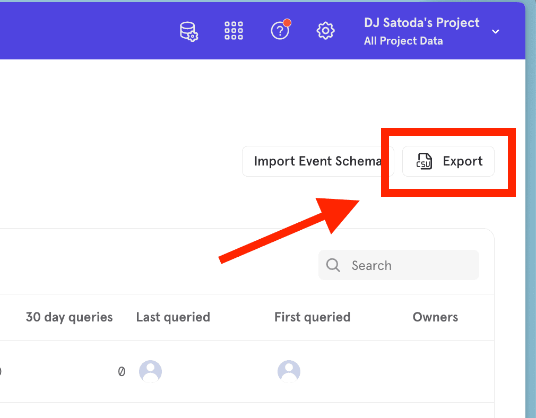Expand the DJ Satoda's Project dropdown
The image size is (536, 418).
pyautogui.click(x=421, y=22)
